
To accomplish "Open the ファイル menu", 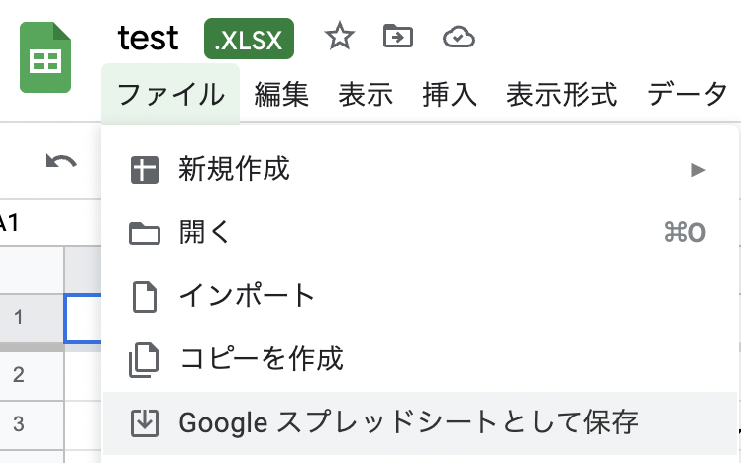I will tap(170, 94).
